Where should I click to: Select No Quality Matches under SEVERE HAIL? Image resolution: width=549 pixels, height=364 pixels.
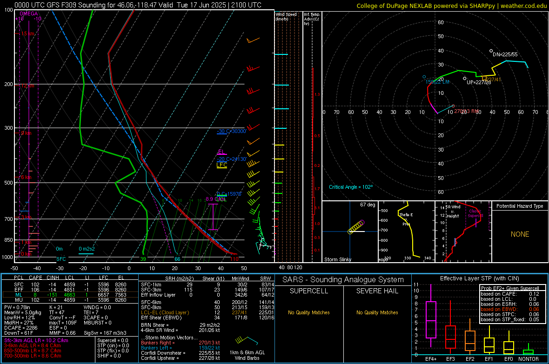377,312
